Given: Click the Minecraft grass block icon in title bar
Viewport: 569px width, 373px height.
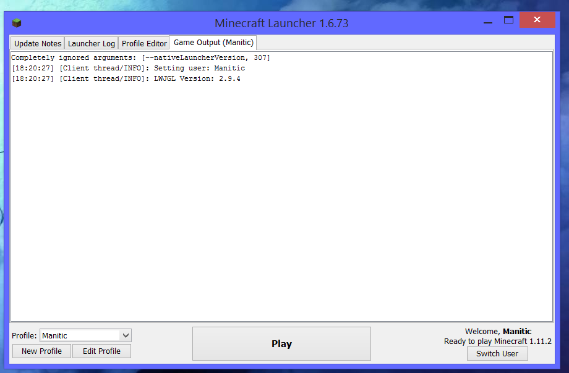Looking at the screenshot, I should (17, 23).
